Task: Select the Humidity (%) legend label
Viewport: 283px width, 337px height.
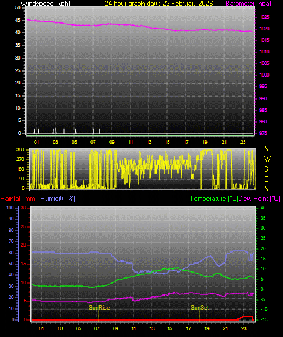Action: [x=58, y=199]
